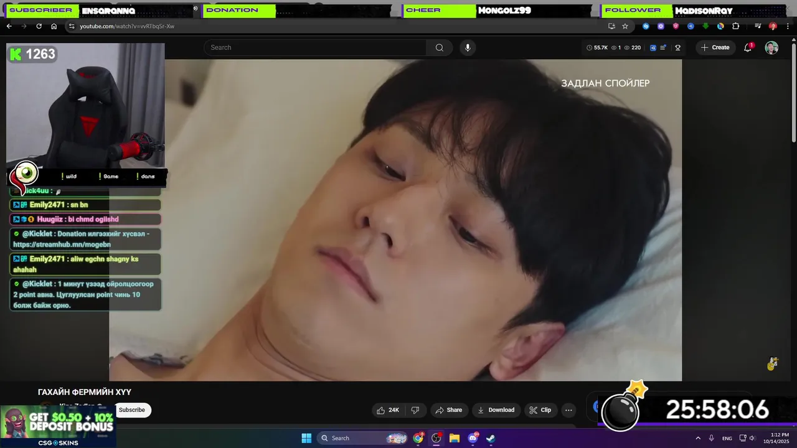Open the Chrome profile avatar
Image resolution: width=797 pixels, height=448 pixels.
click(773, 26)
